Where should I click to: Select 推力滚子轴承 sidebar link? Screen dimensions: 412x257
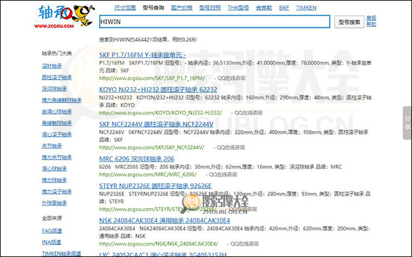pos(57,192)
